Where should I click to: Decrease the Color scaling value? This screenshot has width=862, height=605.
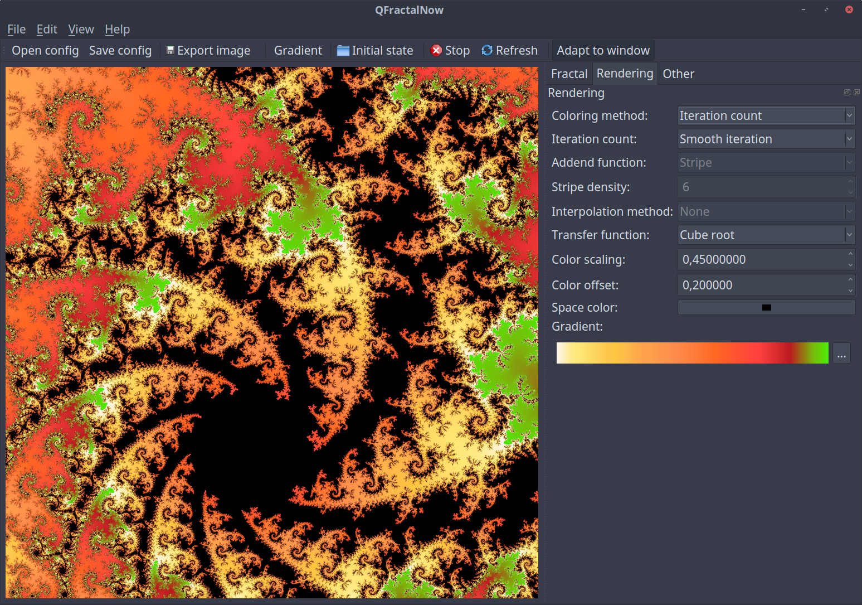click(x=850, y=265)
